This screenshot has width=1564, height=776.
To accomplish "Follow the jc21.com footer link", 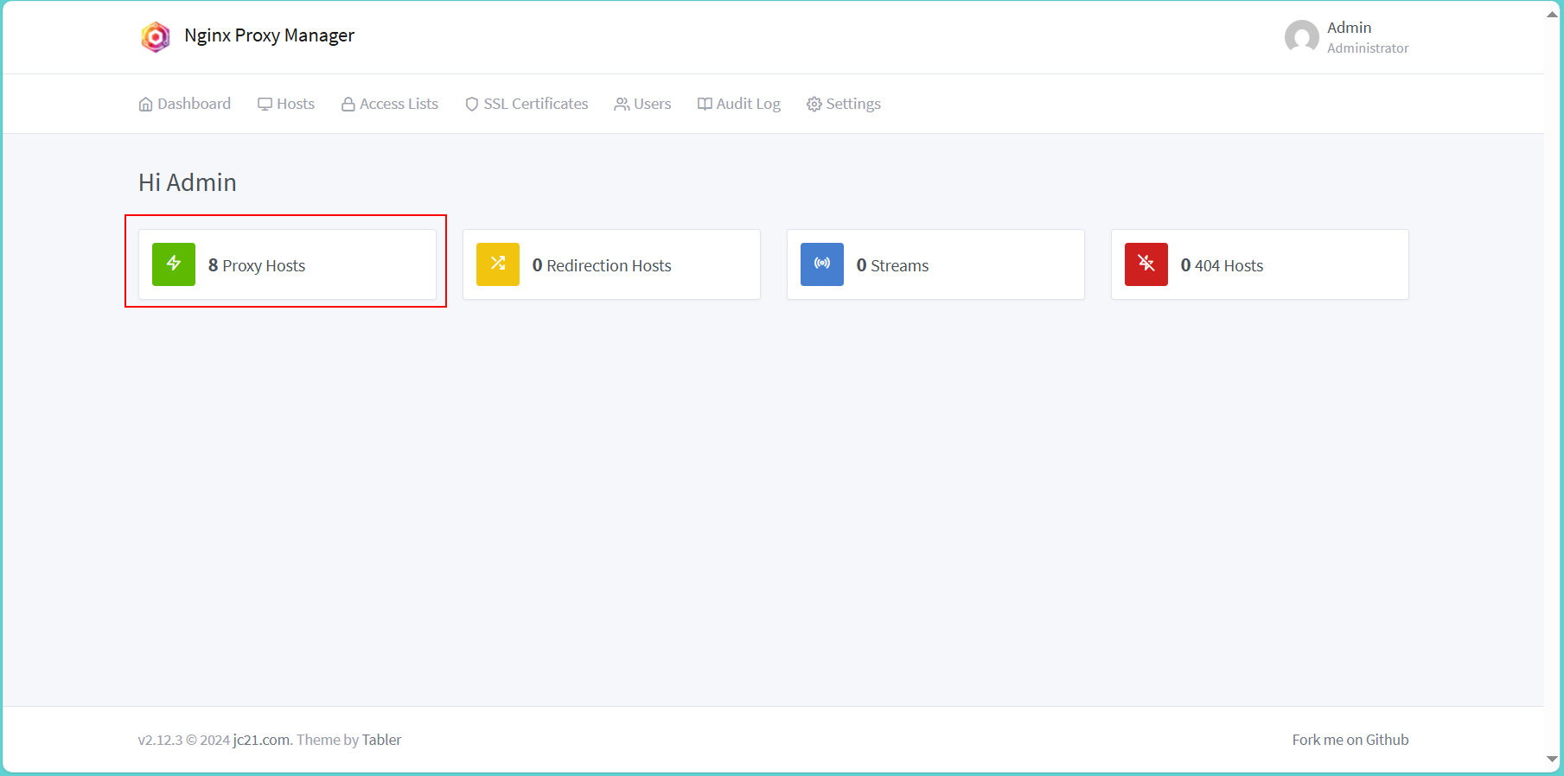I will [x=261, y=740].
